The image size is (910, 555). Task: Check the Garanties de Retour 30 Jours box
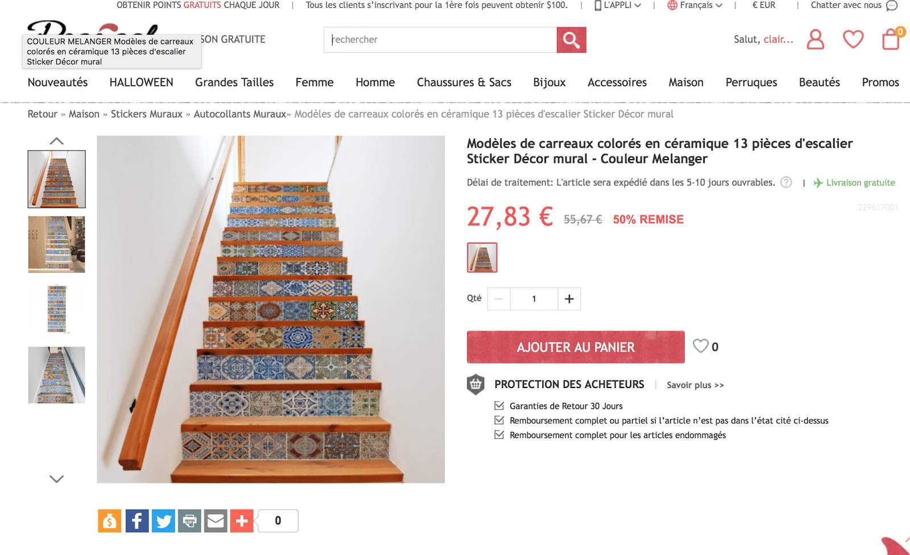tap(499, 406)
